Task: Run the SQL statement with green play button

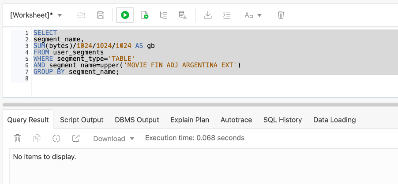Action: tap(125, 15)
